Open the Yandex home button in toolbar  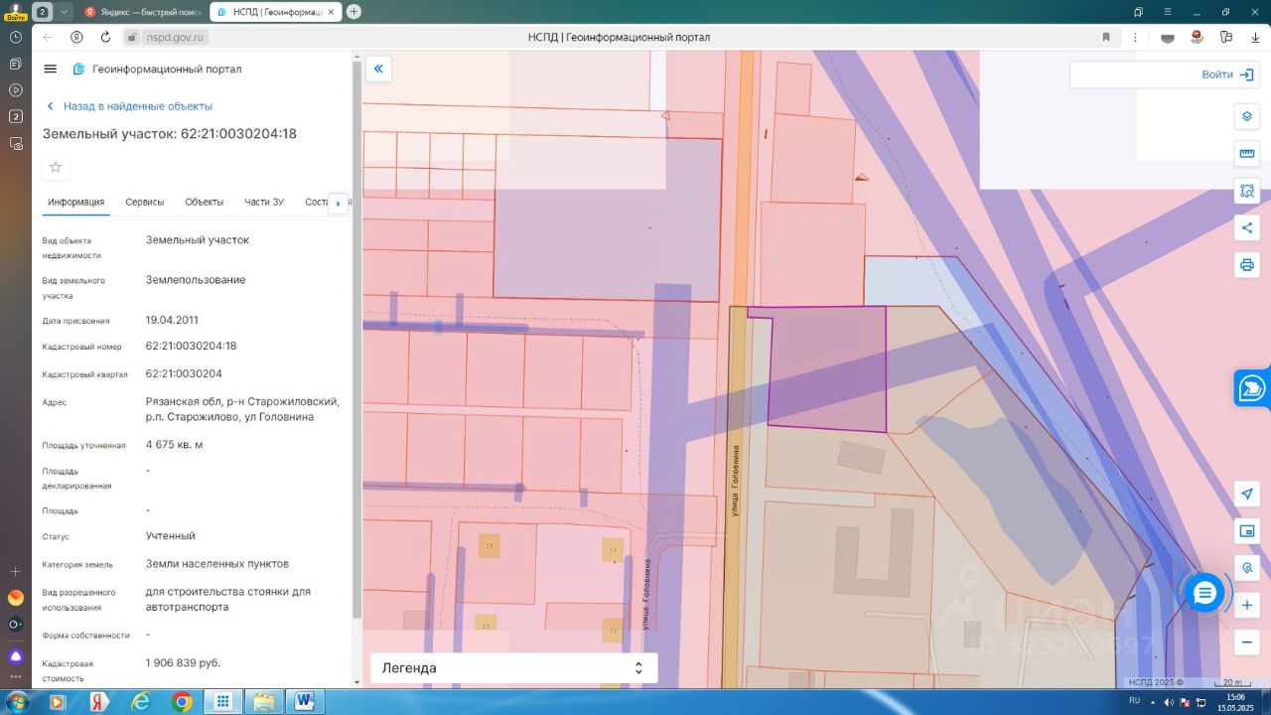pyautogui.click(x=76, y=37)
